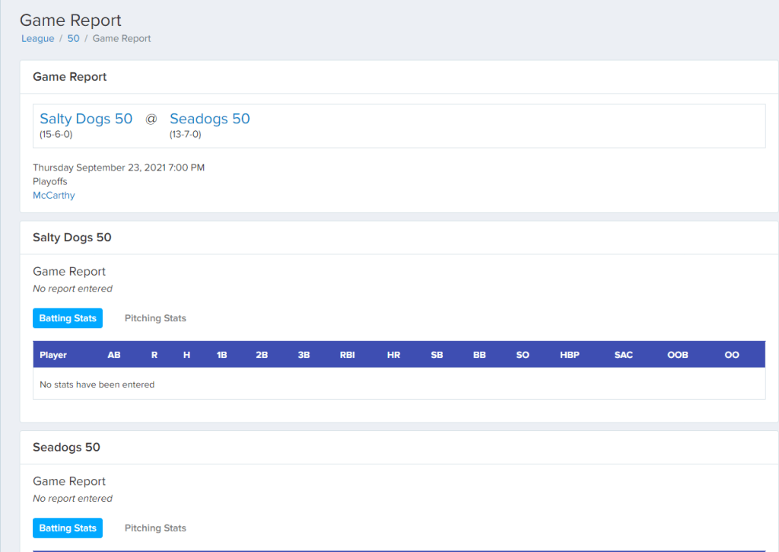Click the SAC column header
Screen dimensions: 779x552
pyautogui.click(x=623, y=355)
